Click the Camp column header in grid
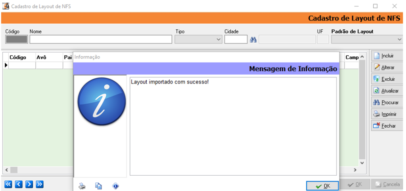The image size is (406, 191). pyautogui.click(x=352, y=58)
